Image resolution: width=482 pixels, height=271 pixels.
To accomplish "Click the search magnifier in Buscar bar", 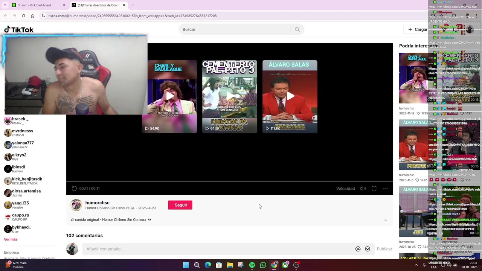I will tap(297, 29).
